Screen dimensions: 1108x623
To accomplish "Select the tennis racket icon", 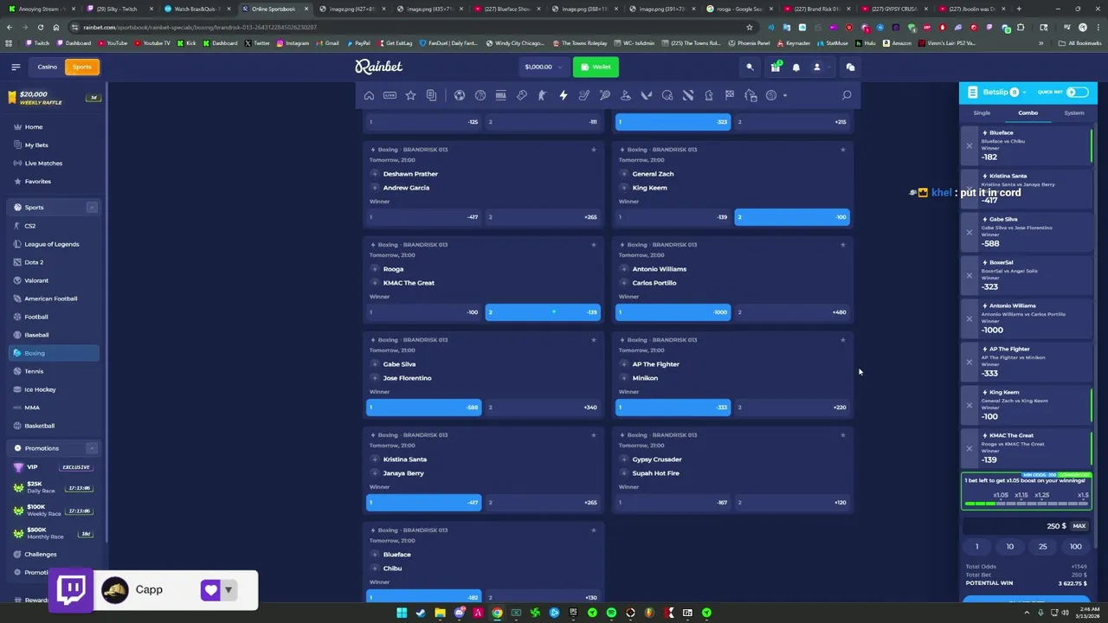I will tap(605, 95).
